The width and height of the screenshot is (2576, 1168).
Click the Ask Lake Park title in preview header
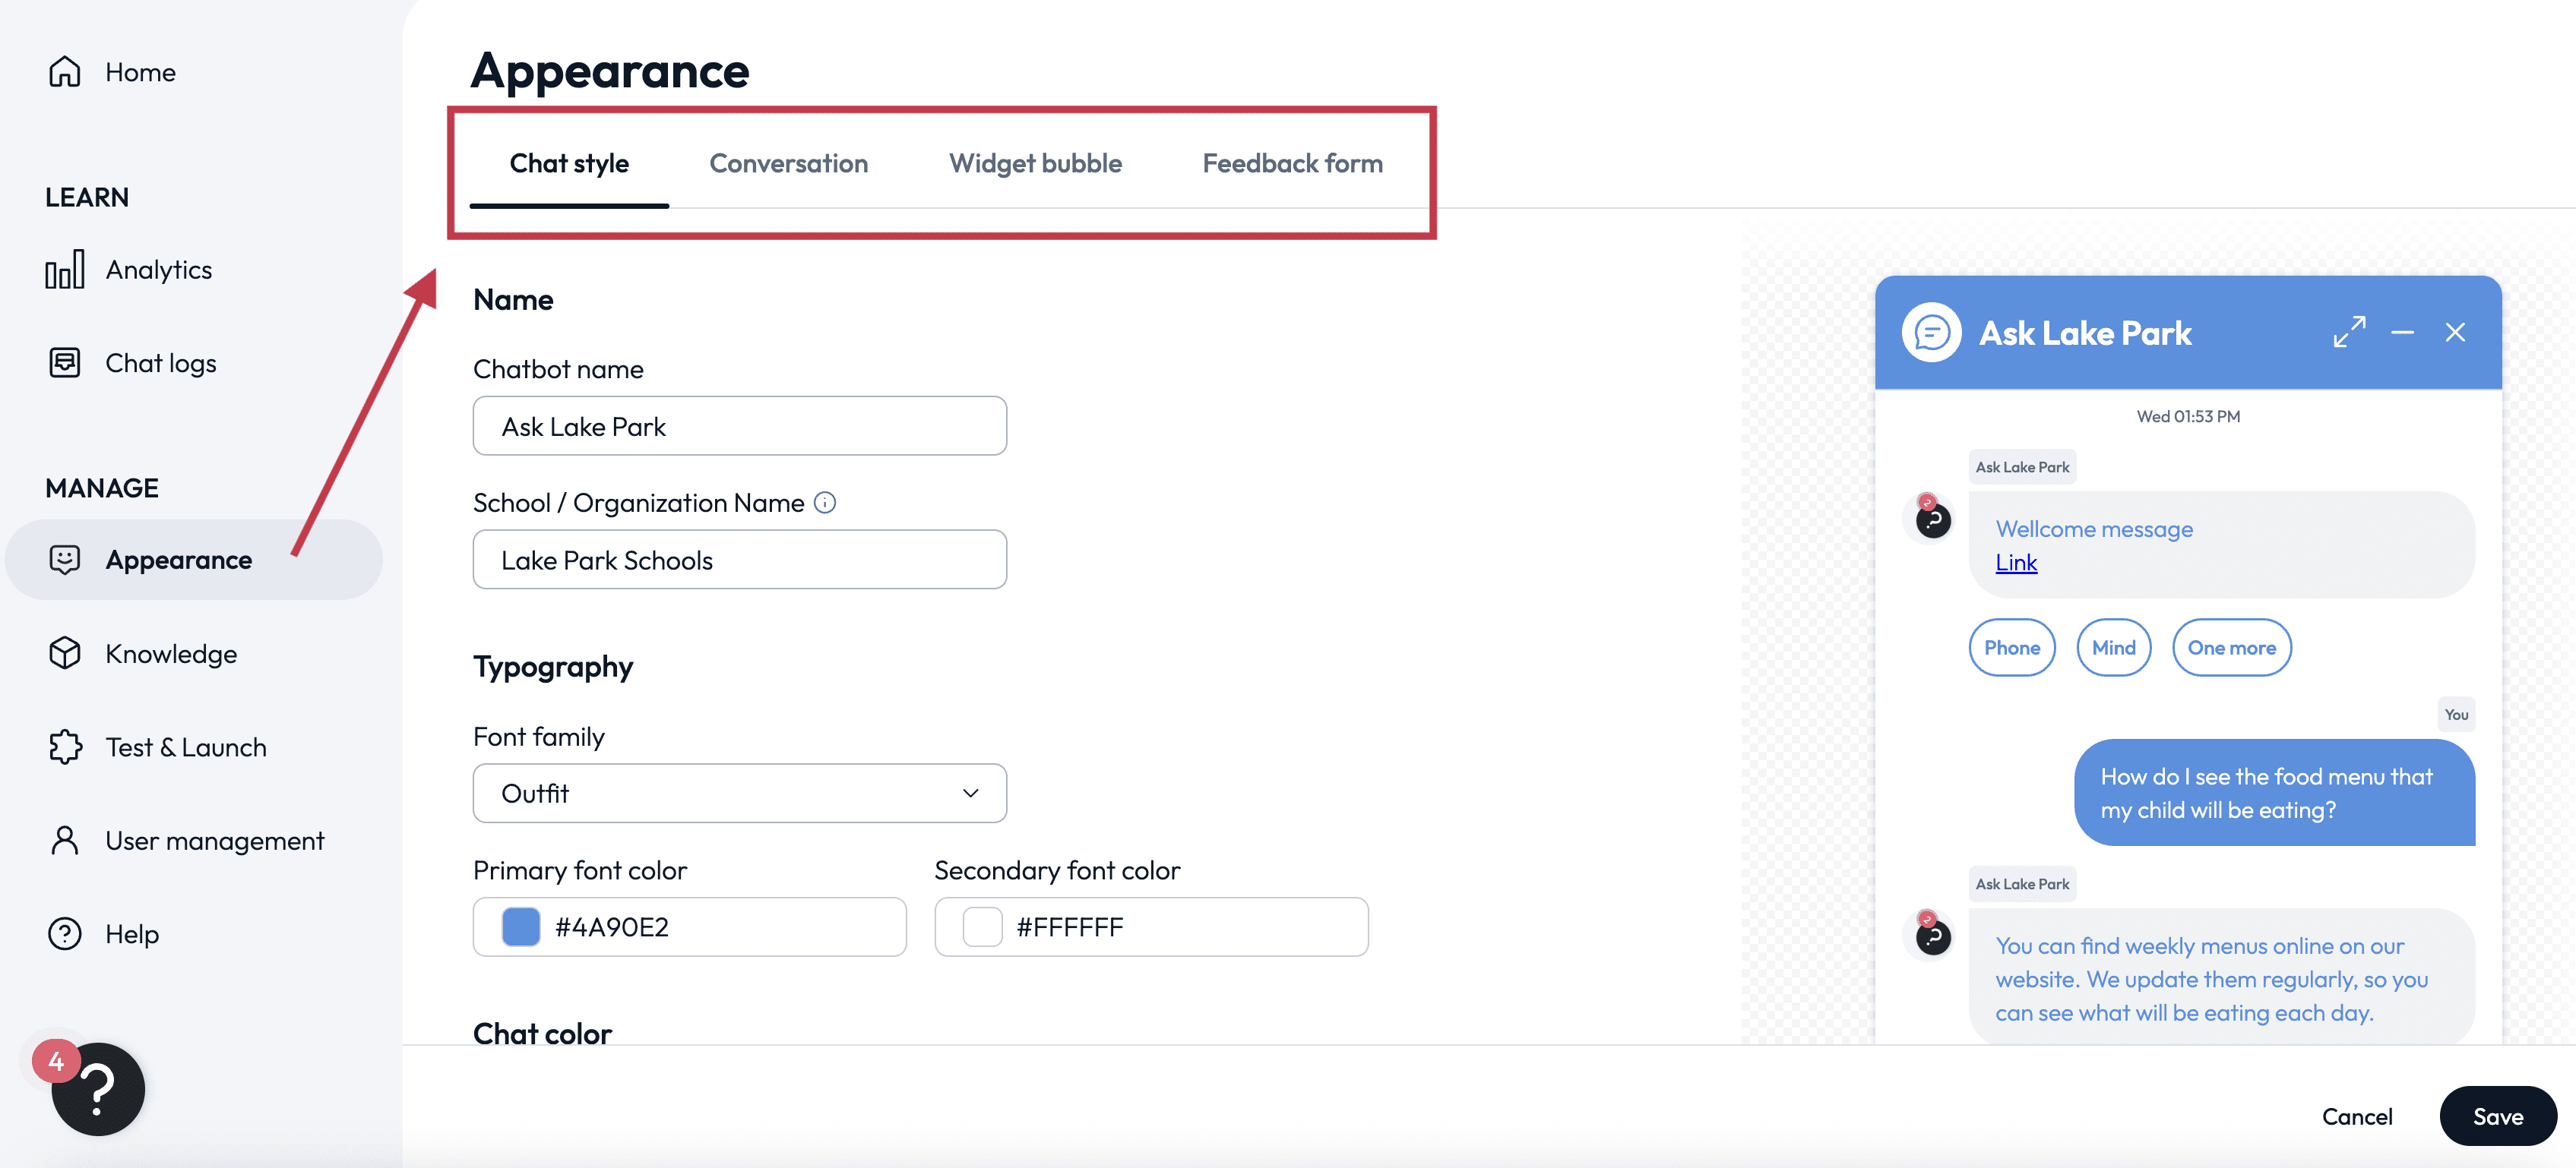click(2085, 333)
